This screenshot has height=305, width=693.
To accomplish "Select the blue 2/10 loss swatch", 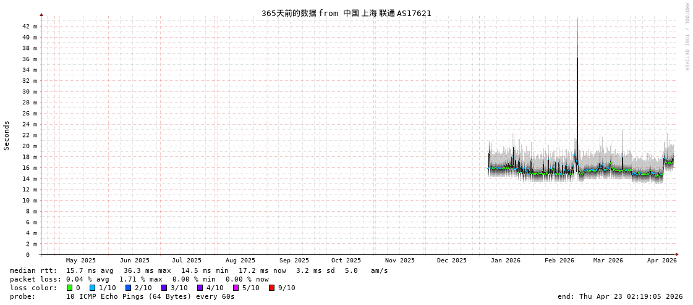I will (128, 288).
